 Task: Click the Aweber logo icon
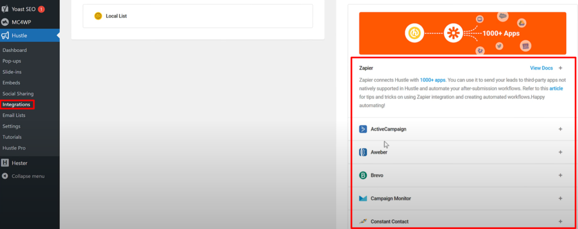363,152
